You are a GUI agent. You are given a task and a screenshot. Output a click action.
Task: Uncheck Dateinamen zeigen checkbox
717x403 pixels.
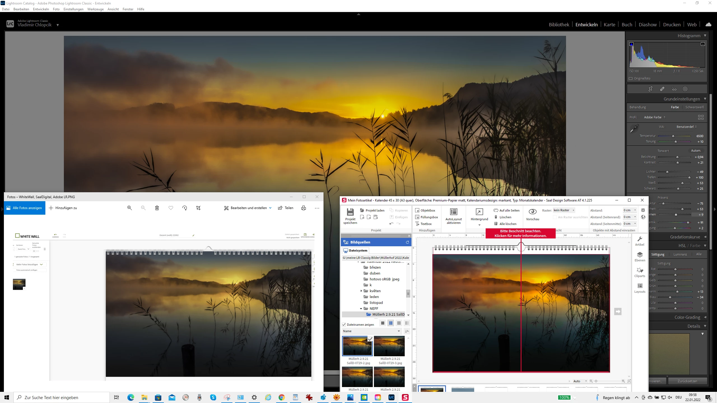[344, 325]
